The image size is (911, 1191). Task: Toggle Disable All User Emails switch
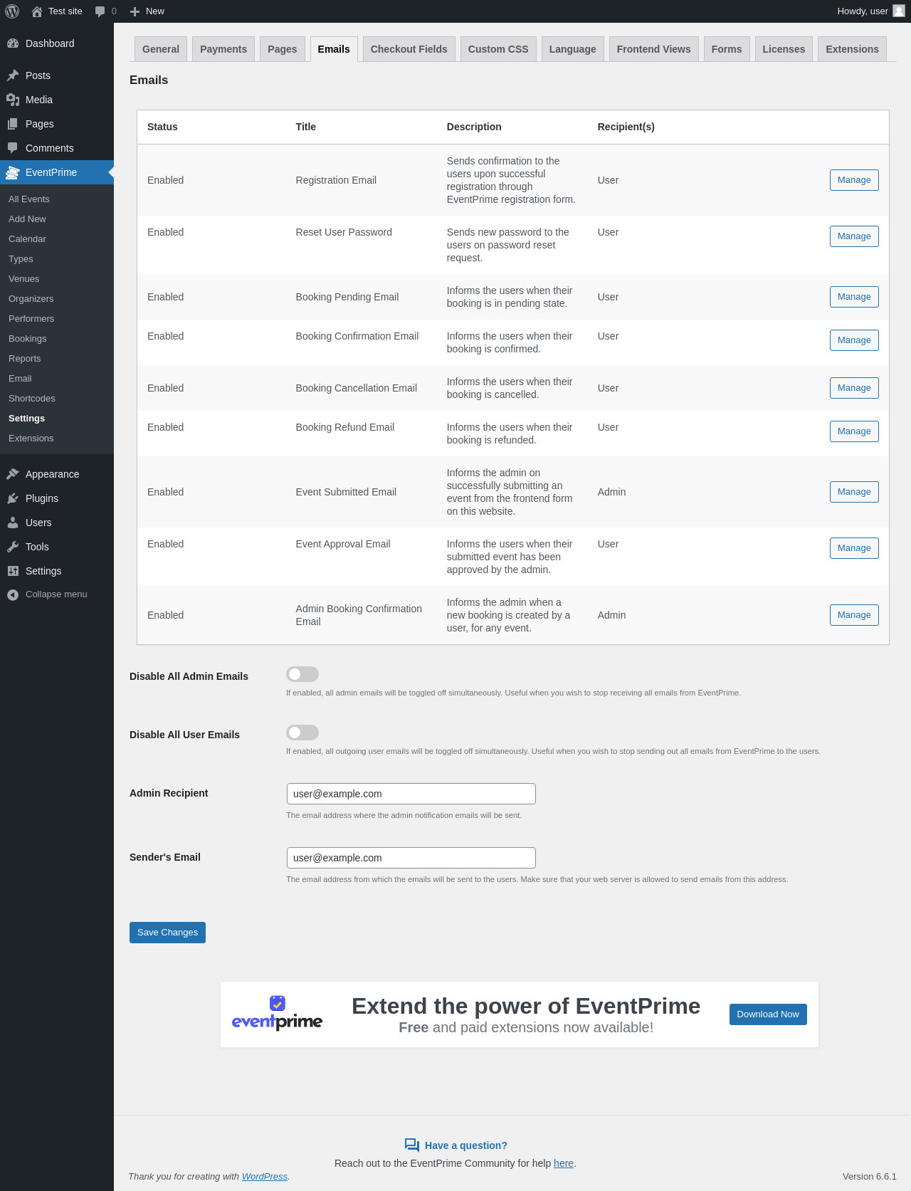click(302, 733)
